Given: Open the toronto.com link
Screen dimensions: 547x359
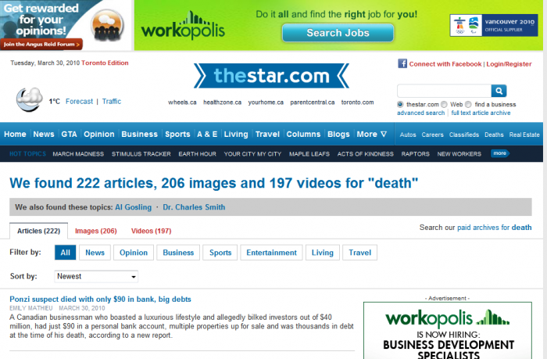Looking at the screenshot, I should (357, 102).
